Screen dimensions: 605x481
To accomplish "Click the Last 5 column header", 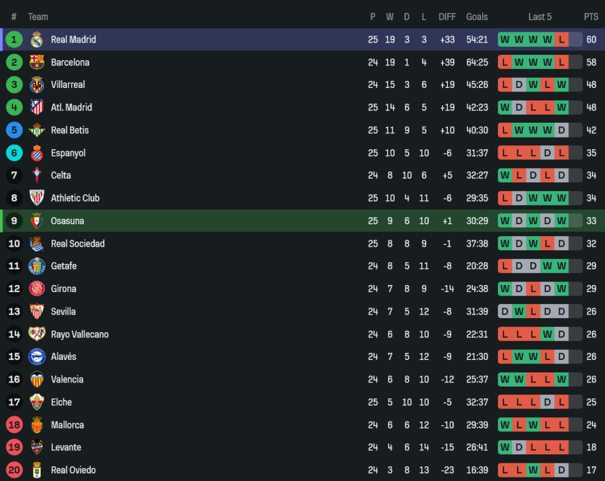I will point(540,17).
